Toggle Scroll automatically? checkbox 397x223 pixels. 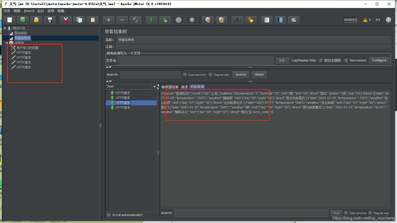pos(109,215)
